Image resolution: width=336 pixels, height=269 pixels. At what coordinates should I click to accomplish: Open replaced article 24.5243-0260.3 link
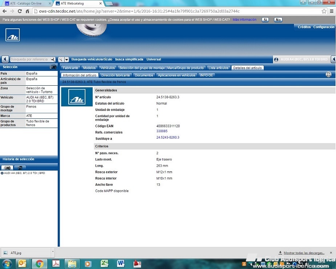pyautogui.click(x=168, y=137)
